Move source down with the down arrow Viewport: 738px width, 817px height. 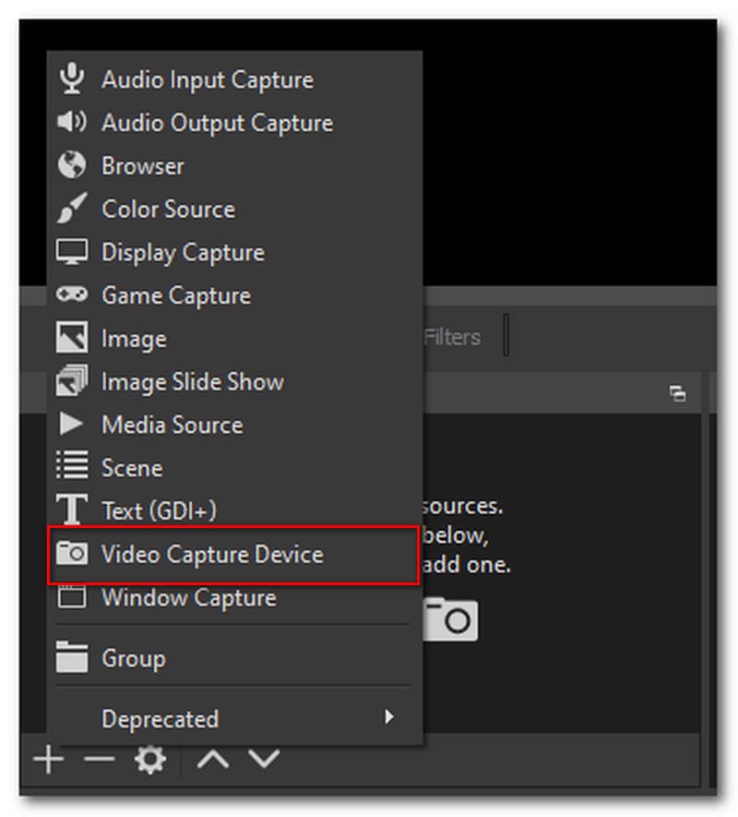(x=264, y=759)
